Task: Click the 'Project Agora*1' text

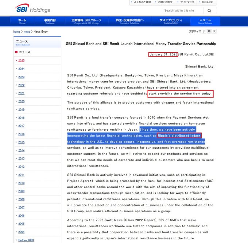Action: (x=81, y=181)
